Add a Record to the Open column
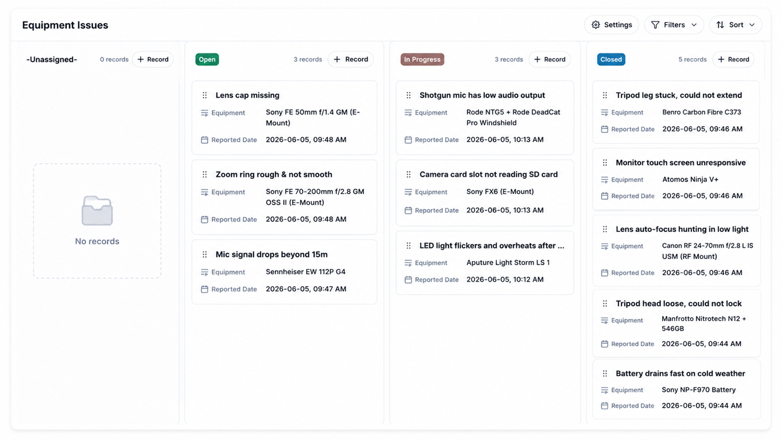 351,60
